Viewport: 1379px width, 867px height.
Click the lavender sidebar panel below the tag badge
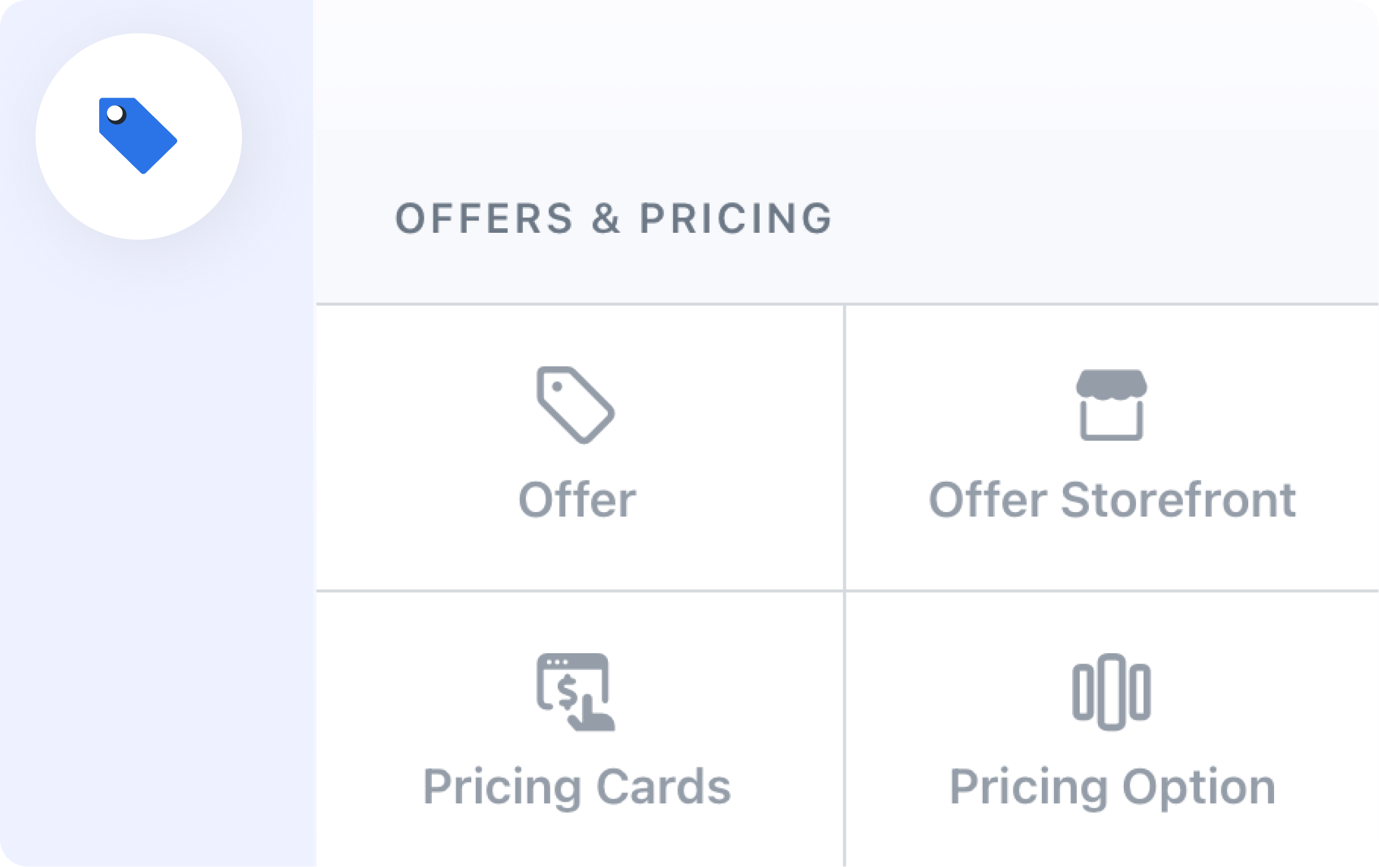pyautogui.click(x=158, y=550)
